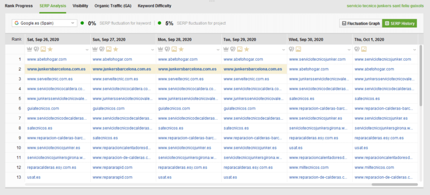This screenshot has width=430, height=195.
Task: Open www.serveitecnic.com.es under Mon, Sep 28
Action: coord(181,79)
